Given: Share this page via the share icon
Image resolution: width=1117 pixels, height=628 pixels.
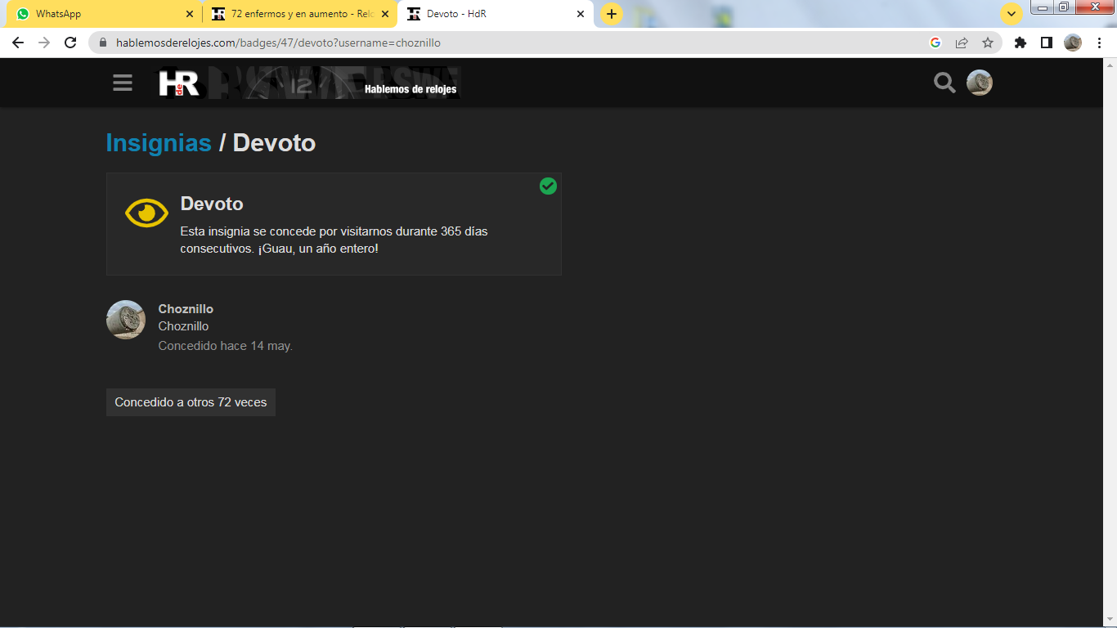Looking at the screenshot, I should click(962, 43).
